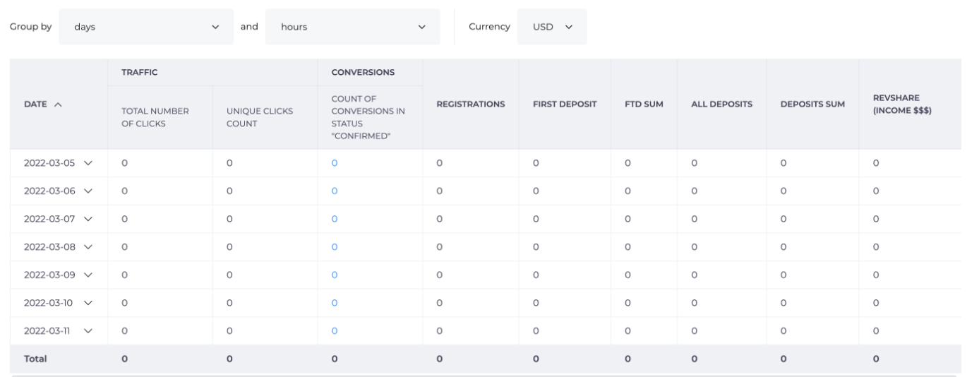967x377 pixels.
Task: Click the FIRST DEPOSIT column header
Action: tap(565, 104)
